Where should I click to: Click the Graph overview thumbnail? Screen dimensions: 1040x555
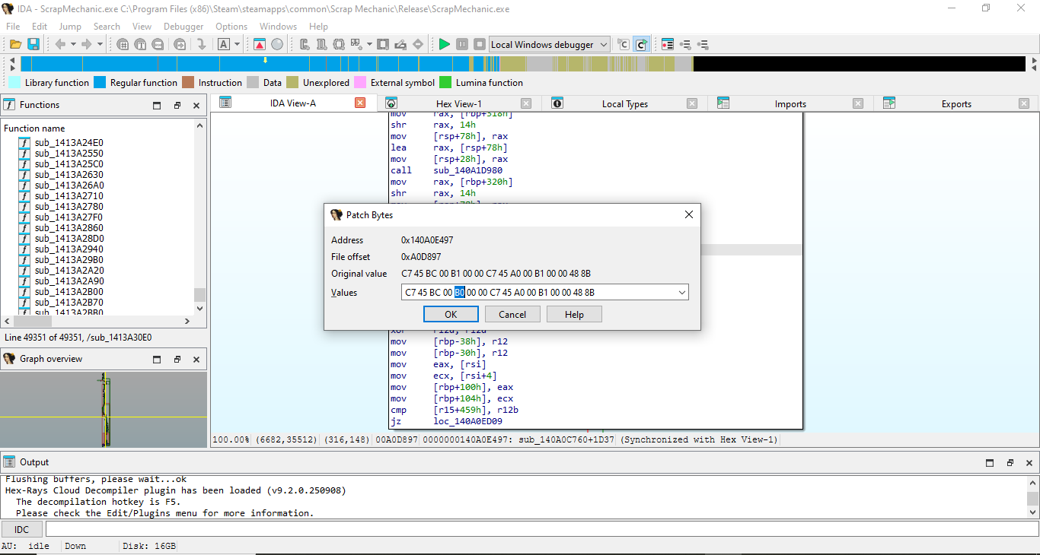pyautogui.click(x=104, y=409)
